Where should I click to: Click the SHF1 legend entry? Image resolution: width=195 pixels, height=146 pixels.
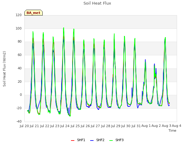pos(78,140)
